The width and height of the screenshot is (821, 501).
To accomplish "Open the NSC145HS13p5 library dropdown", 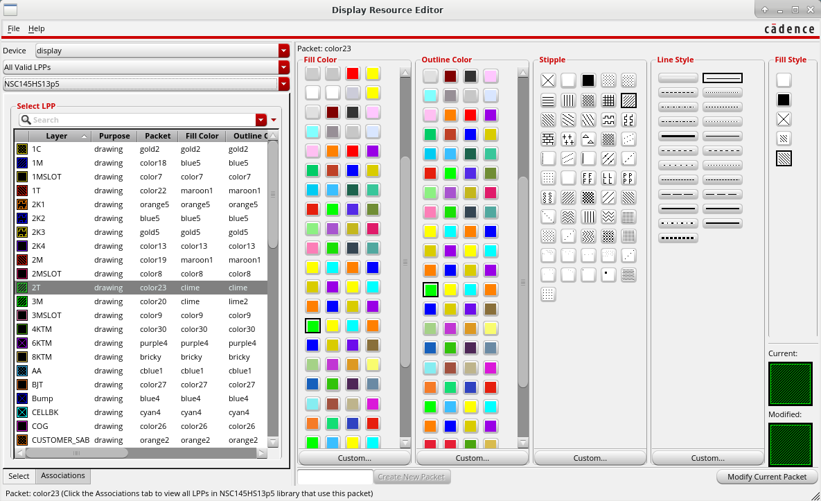I will pyautogui.click(x=283, y=84).
